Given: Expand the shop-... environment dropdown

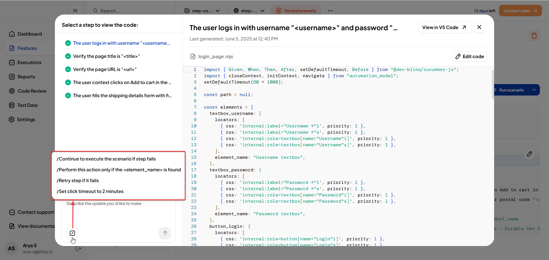Looking at the screenshot, I should click(x=249, y=11).
